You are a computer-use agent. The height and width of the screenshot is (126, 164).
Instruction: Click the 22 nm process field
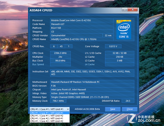(x=108, y=35)
